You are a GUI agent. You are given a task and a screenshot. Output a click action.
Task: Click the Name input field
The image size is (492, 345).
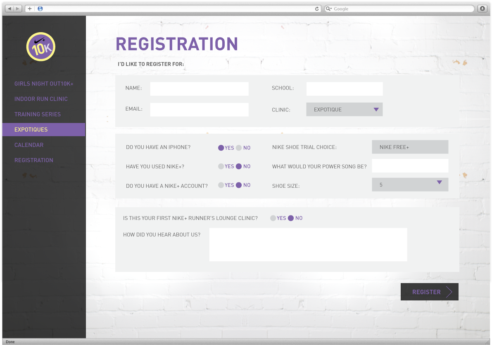click(x=199, y=89)
